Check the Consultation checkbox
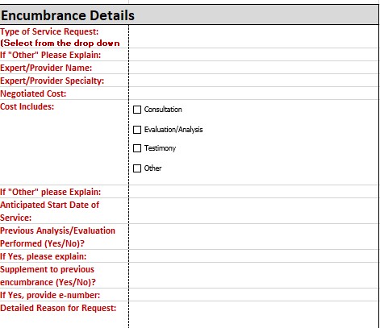This screenshot has height=328, width=380. [x=137, y=110]
